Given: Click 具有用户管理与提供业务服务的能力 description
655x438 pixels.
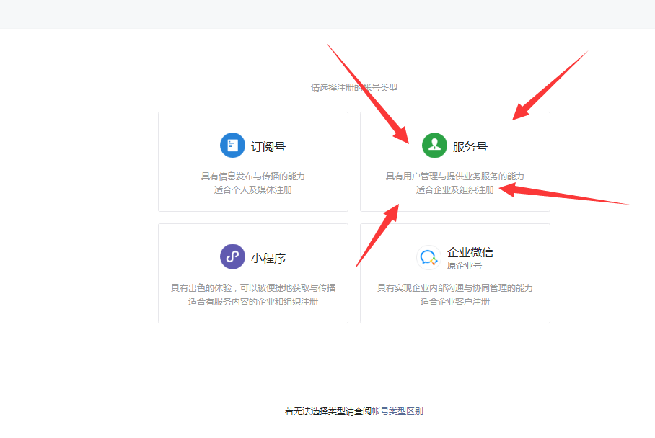Looking at the screenshot, I should coord(455,176).
